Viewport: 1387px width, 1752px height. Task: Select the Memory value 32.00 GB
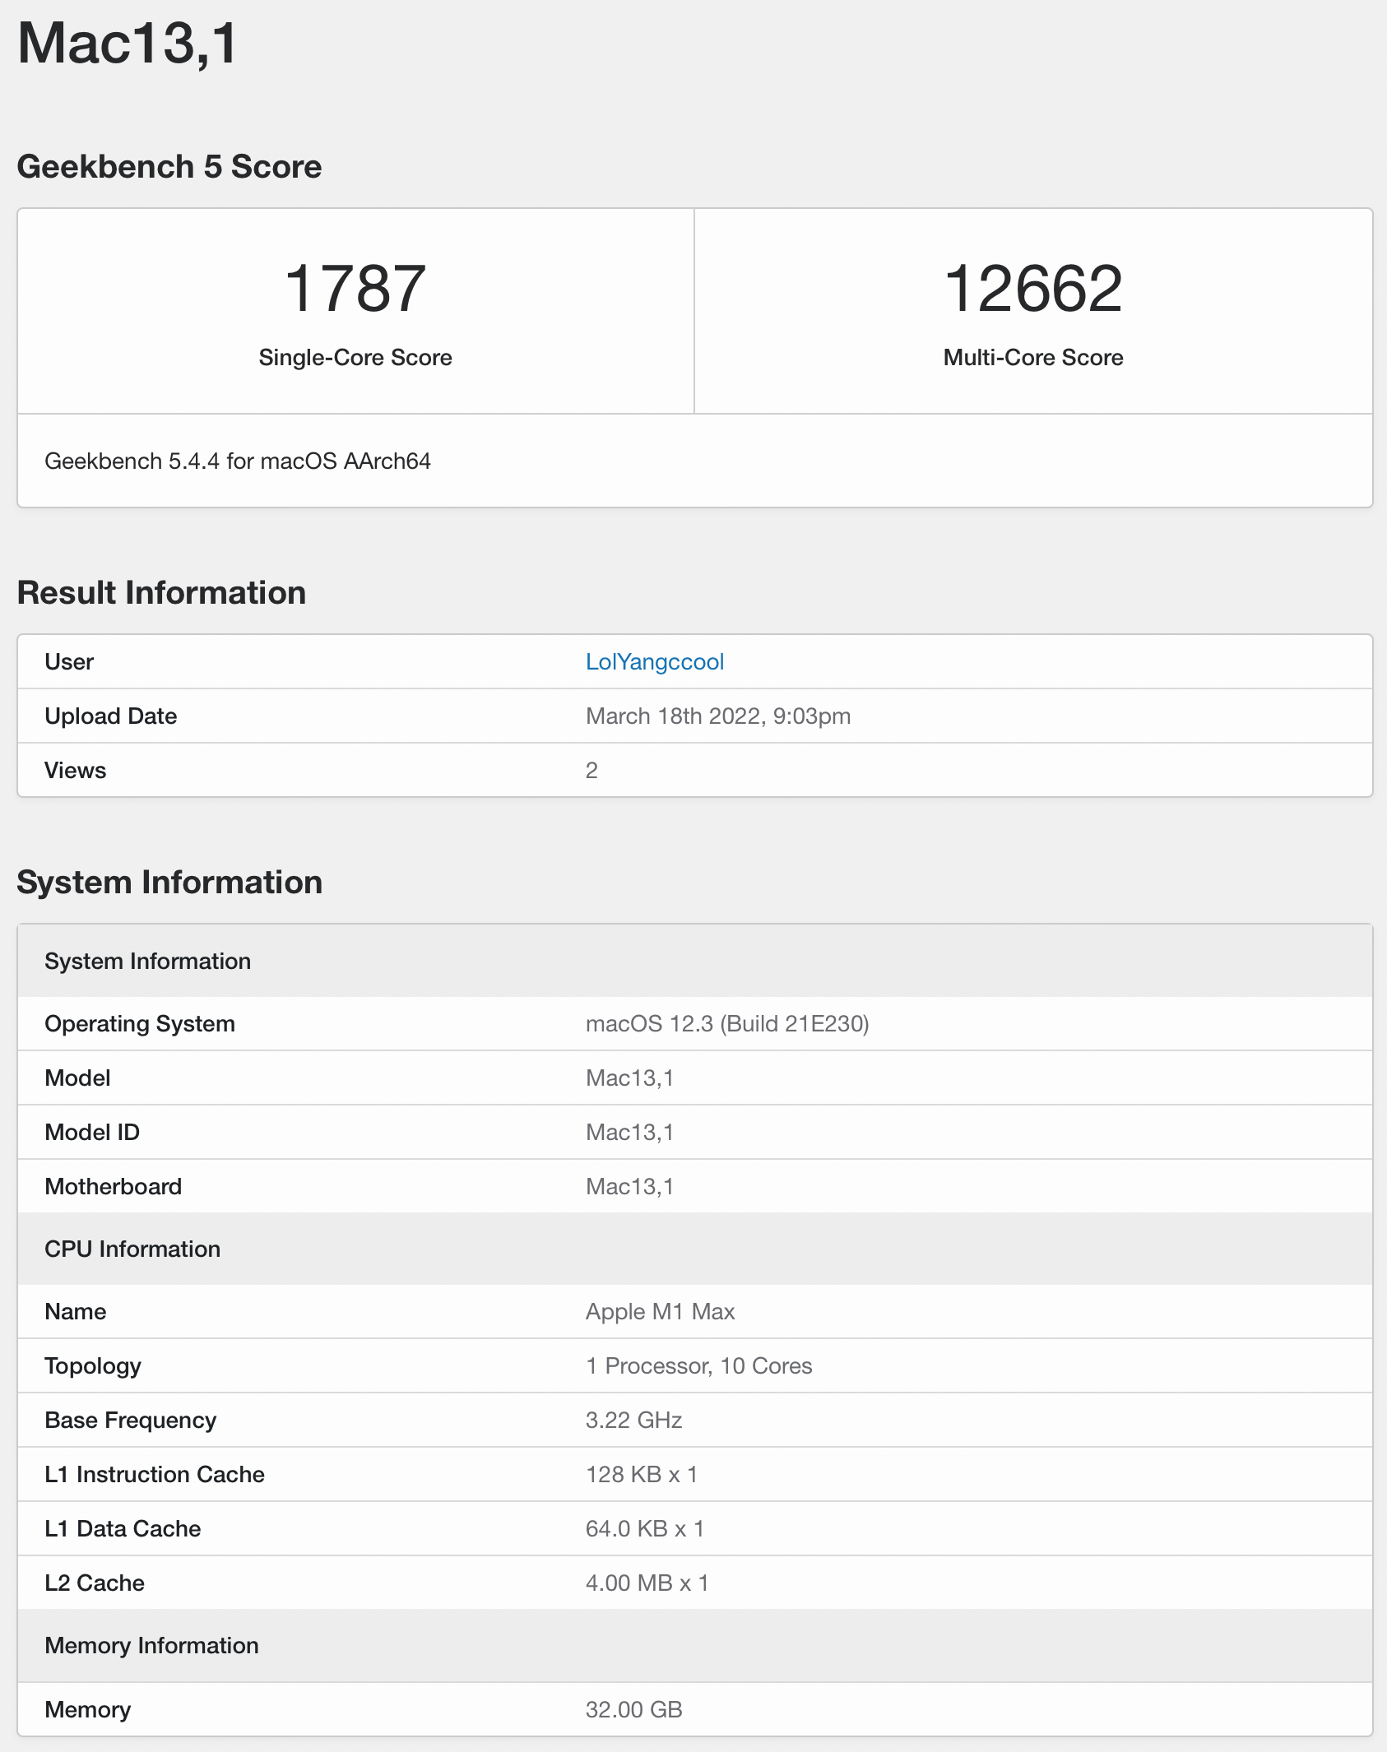coord(633,1708)
